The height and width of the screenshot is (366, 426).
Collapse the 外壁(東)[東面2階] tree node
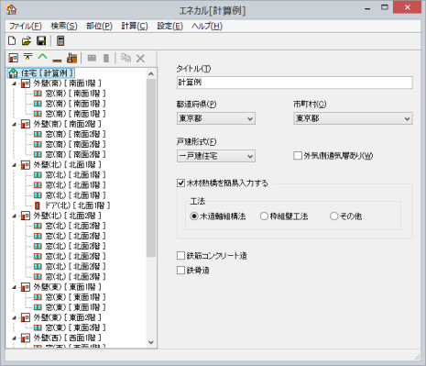15,317
